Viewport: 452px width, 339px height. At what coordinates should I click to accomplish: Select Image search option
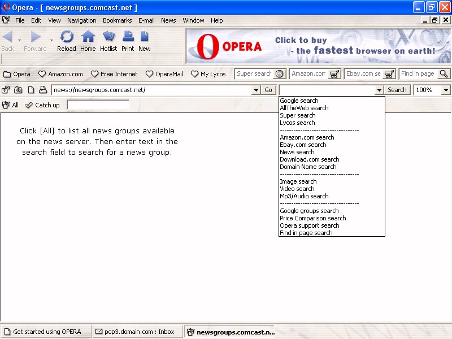[332, 181]
